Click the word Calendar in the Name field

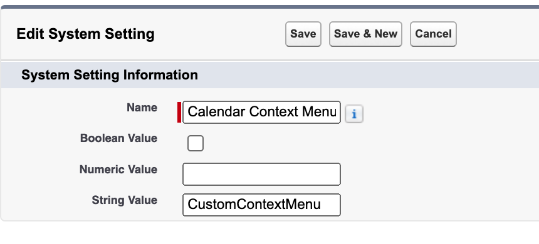217,112
